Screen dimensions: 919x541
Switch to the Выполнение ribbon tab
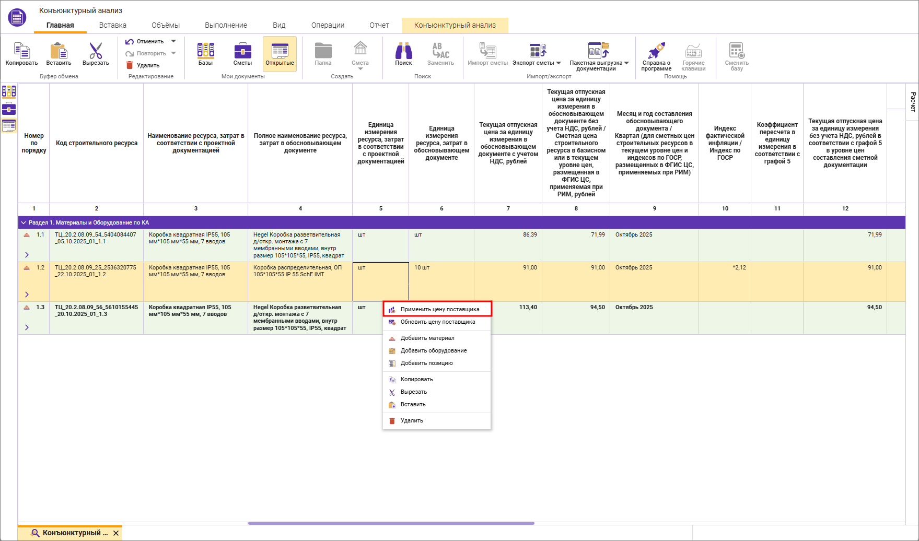tap(226, 25)
